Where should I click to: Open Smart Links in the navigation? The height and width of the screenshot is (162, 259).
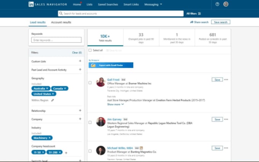click(x=131, y=5)
